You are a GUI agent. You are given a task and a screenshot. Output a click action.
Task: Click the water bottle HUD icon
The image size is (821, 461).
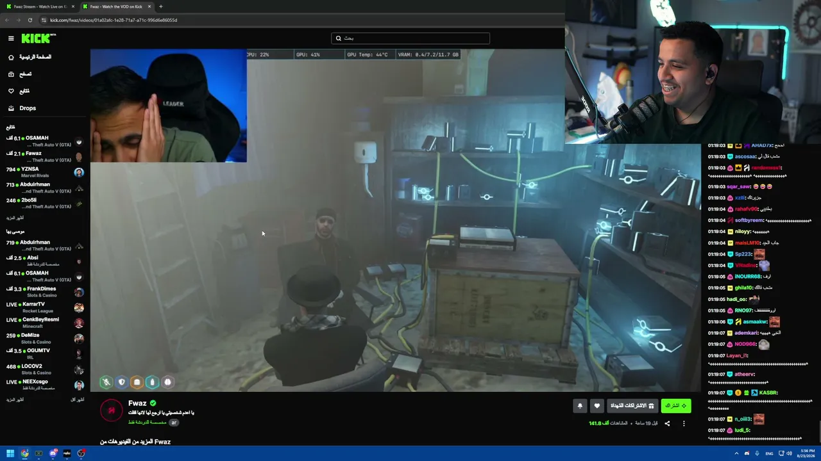click(152, 382)
